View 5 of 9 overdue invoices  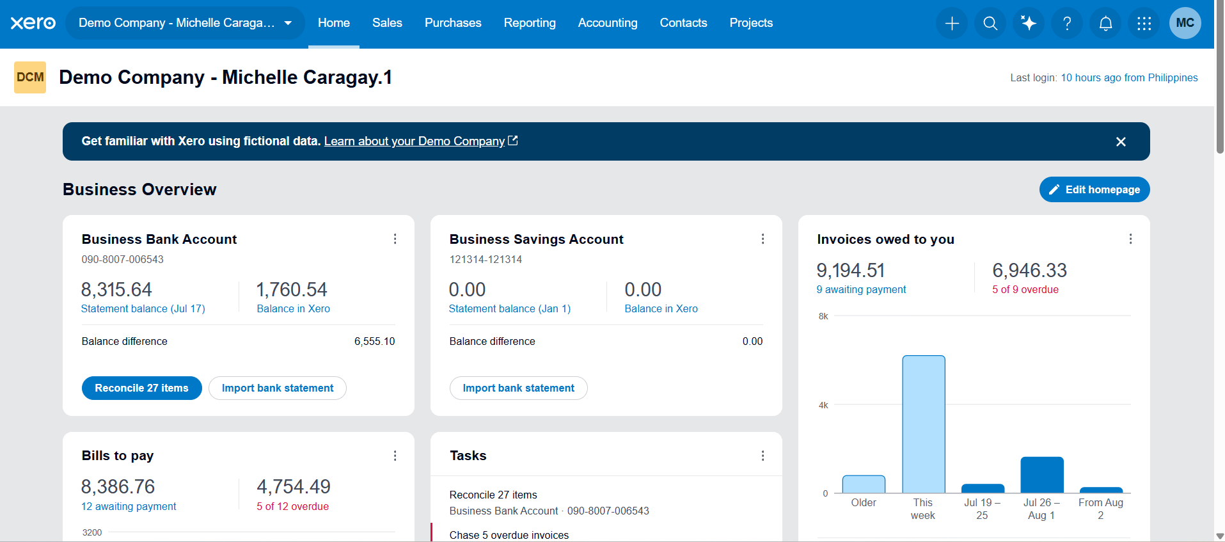click(x=1025, y=289)
